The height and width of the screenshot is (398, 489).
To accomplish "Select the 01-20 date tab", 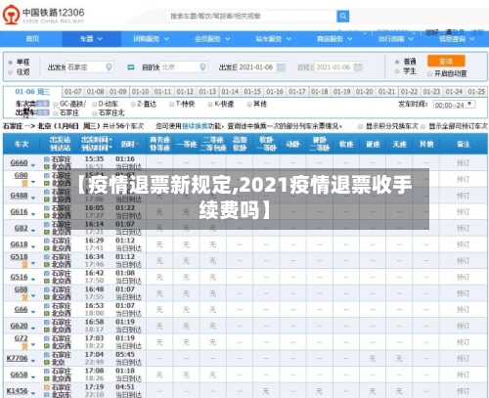I will (364, 92).
